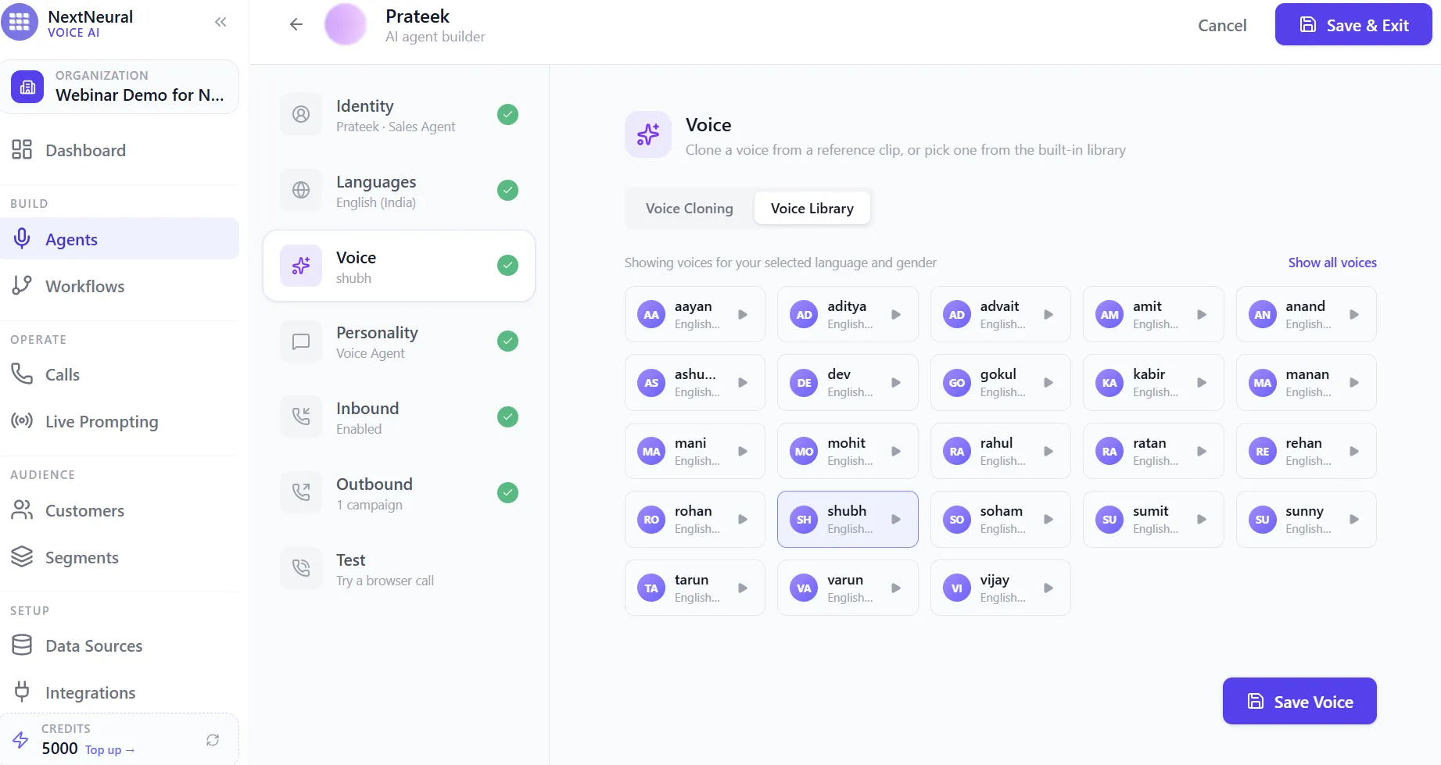Select the rohan voice card
This screenshot has height=765, width=1441.
[694, 519]
